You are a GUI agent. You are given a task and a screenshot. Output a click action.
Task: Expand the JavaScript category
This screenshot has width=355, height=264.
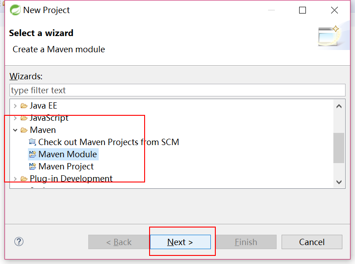pos(15,118)
